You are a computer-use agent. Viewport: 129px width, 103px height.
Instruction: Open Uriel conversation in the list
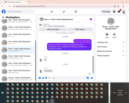pos(18,64)
